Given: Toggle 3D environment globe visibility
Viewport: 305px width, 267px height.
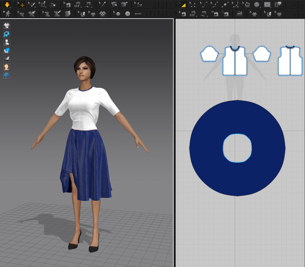Looking at the screenshot, I should pos(7,75).
